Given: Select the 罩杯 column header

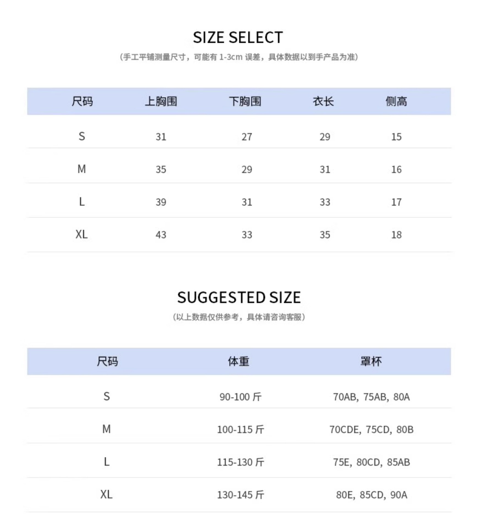Looking at the screenshot, I should pos(371,361).
